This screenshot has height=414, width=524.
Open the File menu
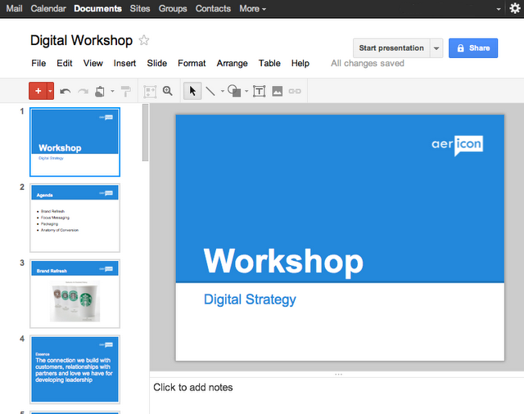click(x=38, y=64)
